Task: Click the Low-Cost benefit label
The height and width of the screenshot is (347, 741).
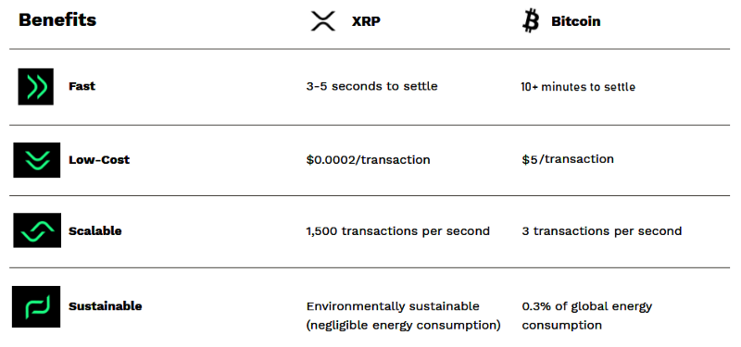Action: pyautogui.click(x=99, y=159)
